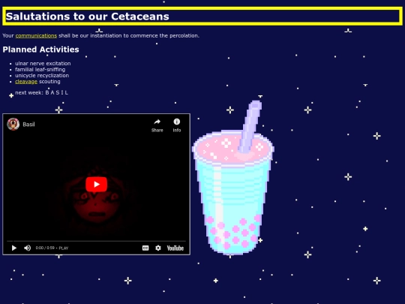This screenshot has height=304, width=405.
Task: Open the Basil video title link
Action: (28, 125)
